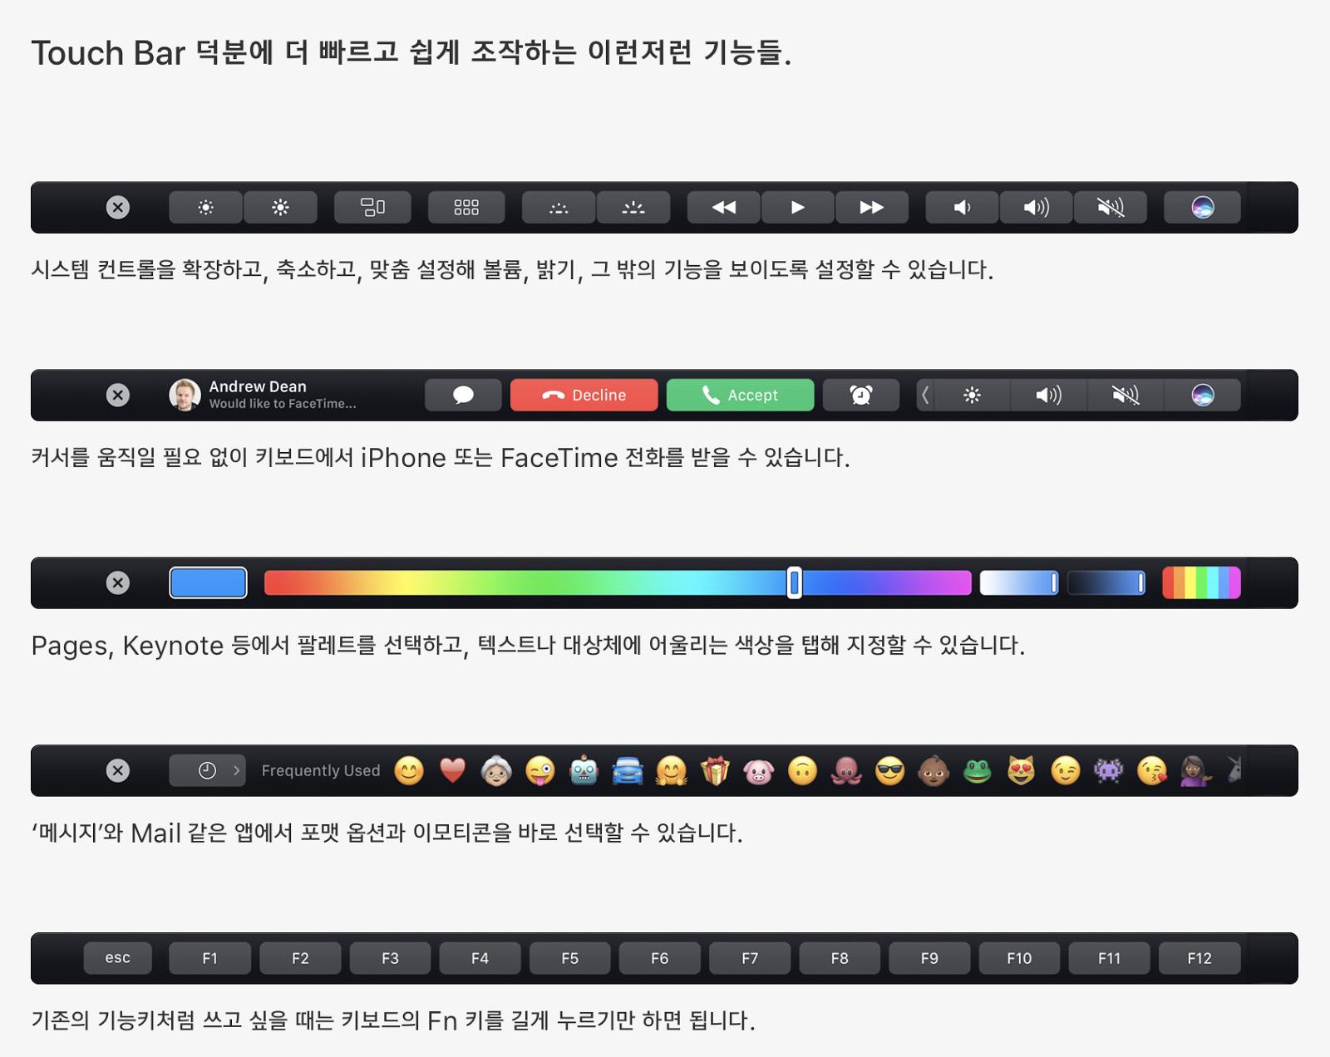Pick the face blowing a kiss emoji
The width and height of the screenshot is (1330, 1057).
click(x=1152, y=771)
